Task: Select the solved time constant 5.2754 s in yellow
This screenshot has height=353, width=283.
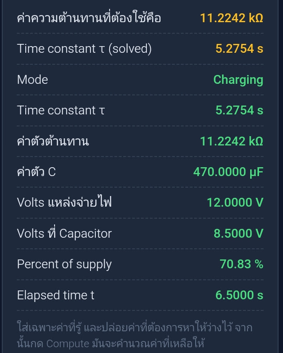Action: 240,49
